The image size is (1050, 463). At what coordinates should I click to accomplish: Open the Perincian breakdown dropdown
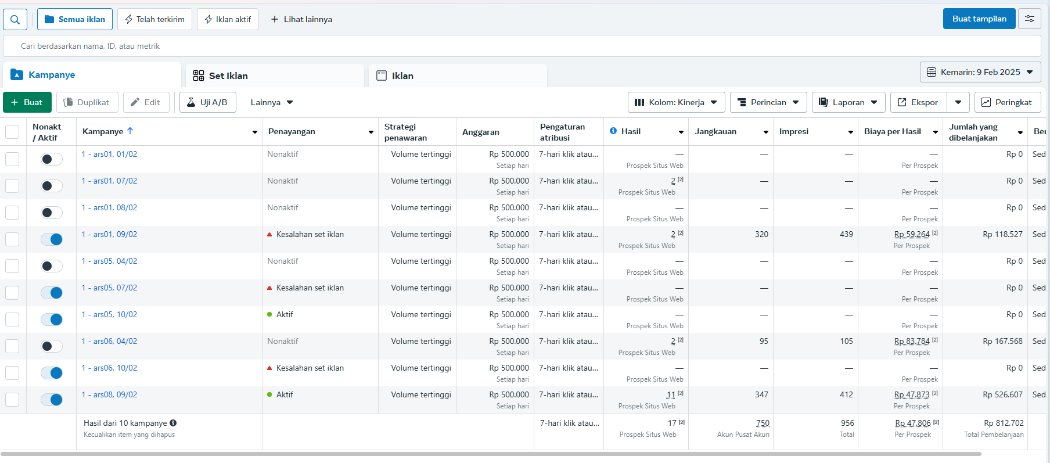point(768,102)
